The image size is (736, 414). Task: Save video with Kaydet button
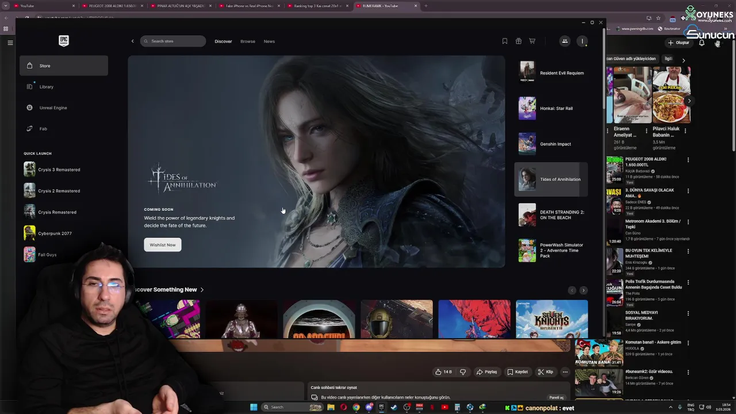click(x=517, y=372)
